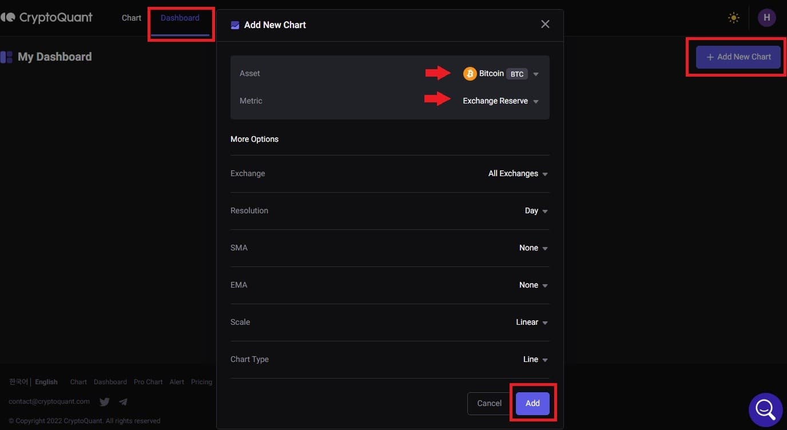Viewport: 787px width, 430px height.
Task: Open the H user avatar menu
Action: tap(766, 18)
